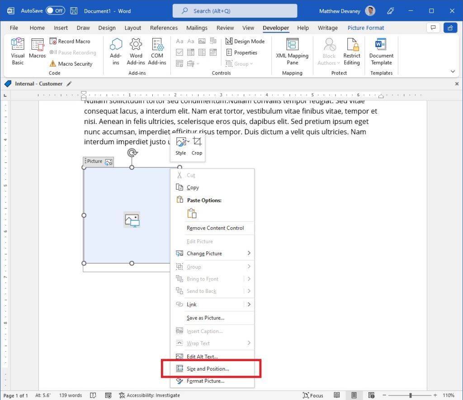Switch to the Picture Format tab
The width and height of the screenshot is (463, 400).
[365, 28]
